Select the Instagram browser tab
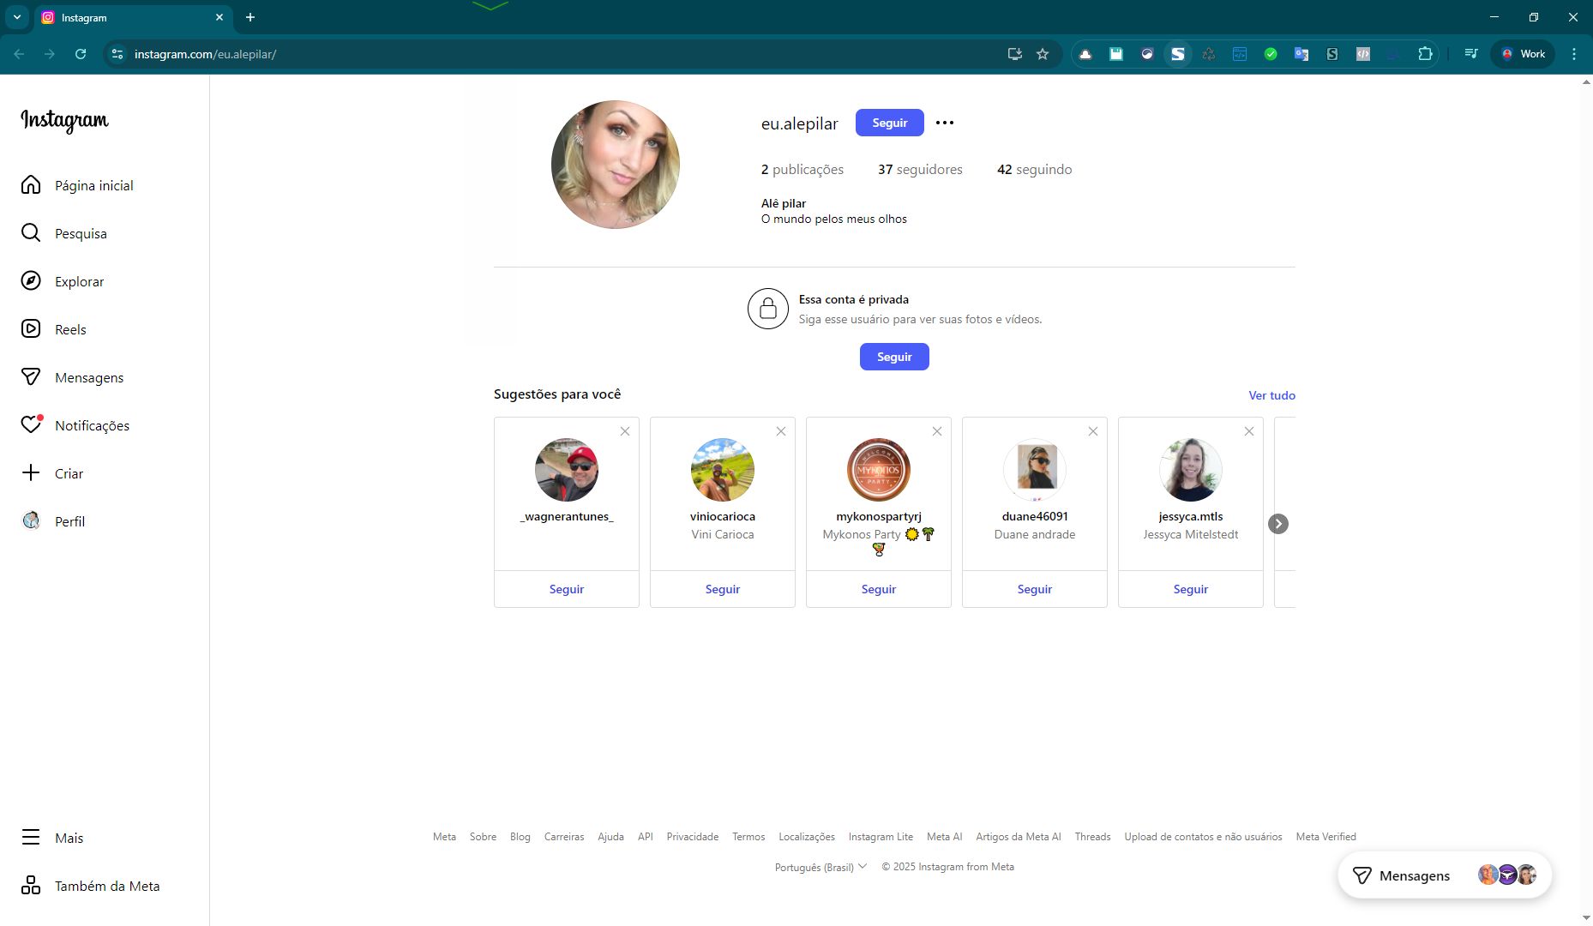 coord(134,17)
